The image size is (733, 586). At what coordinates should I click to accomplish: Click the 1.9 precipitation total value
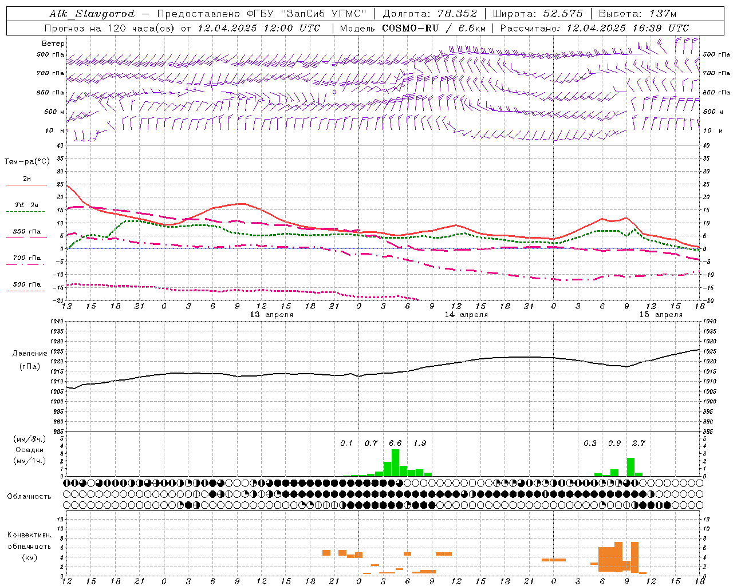(420, 443)
